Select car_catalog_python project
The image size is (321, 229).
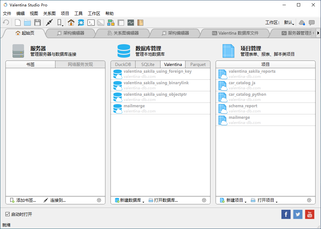tap(266, 97)
